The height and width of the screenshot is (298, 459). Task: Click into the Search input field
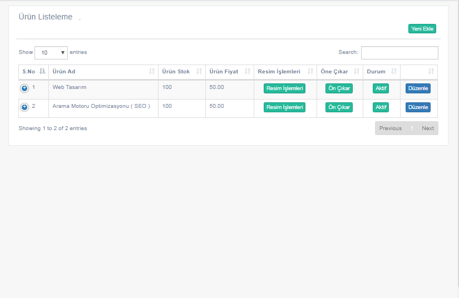(x=399, y=53)
